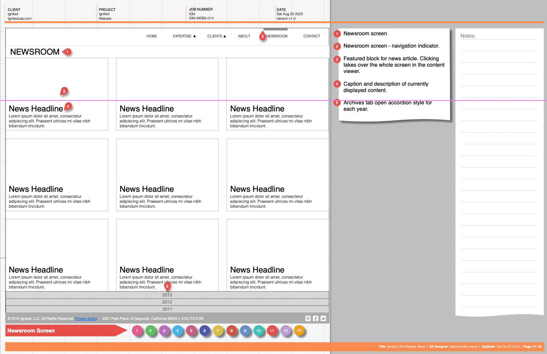Expand the CLIENTS menu arrow
Image resolution: width=547 pixels, height=354 pixels.
(x=225, y=36)
